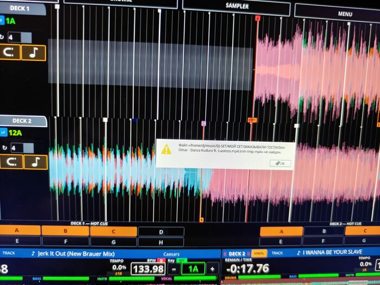Click track title Jerk It Out (New Brauer Mix)
380x285 pixels.
(x=77, y=254)
